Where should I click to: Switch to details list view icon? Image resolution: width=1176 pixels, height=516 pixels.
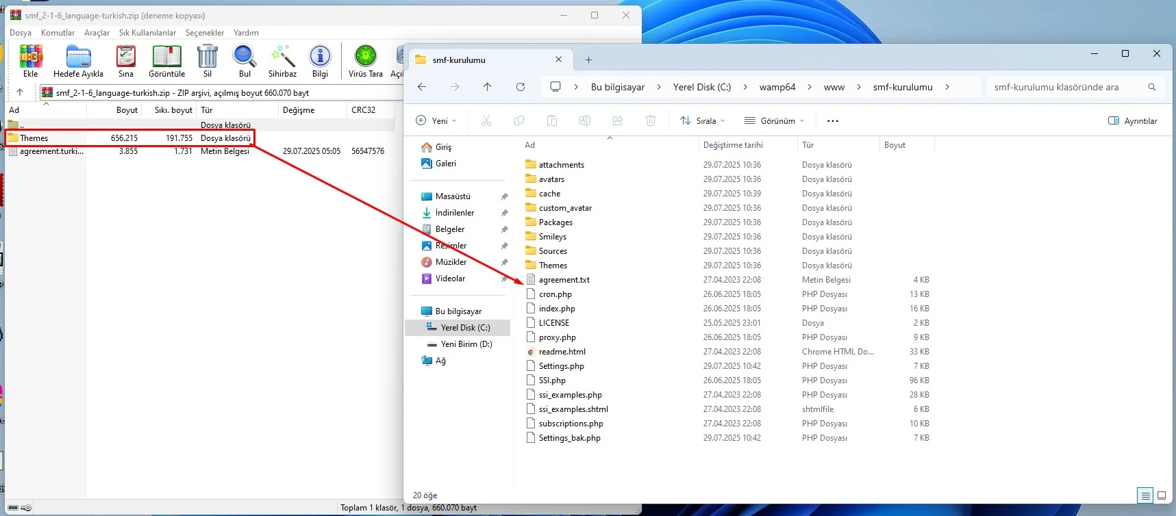[1145, 495]
